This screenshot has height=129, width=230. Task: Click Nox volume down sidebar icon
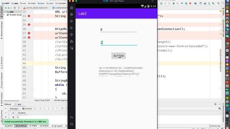pyautogui.click(x=72, y=28)
